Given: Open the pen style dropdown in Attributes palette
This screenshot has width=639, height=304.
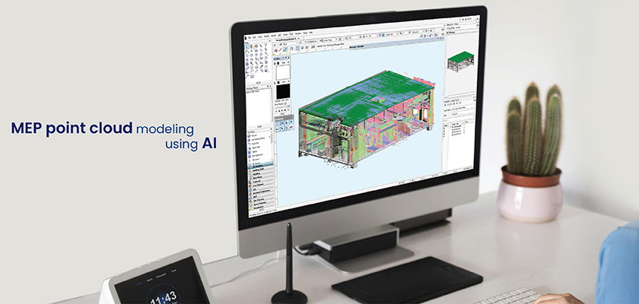Looking at the screenshot, I should pyautogui.click(x=285, y=82).
